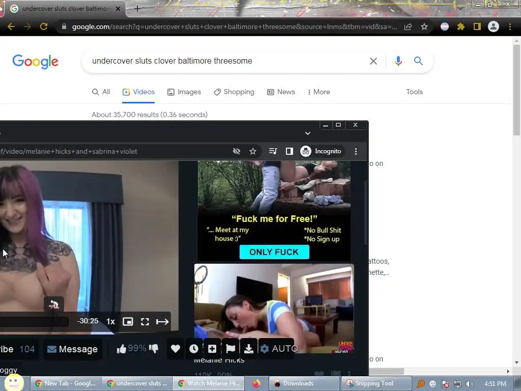521x391 pixels.
Task: Open a new tab with the plus button
Action: point(137,9)
